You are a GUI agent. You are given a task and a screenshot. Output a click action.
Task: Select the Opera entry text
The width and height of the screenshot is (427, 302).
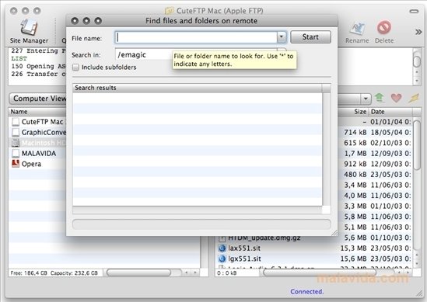click(x=31, y=164)
